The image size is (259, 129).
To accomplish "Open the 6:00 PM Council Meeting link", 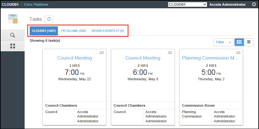I will (143, 58).
